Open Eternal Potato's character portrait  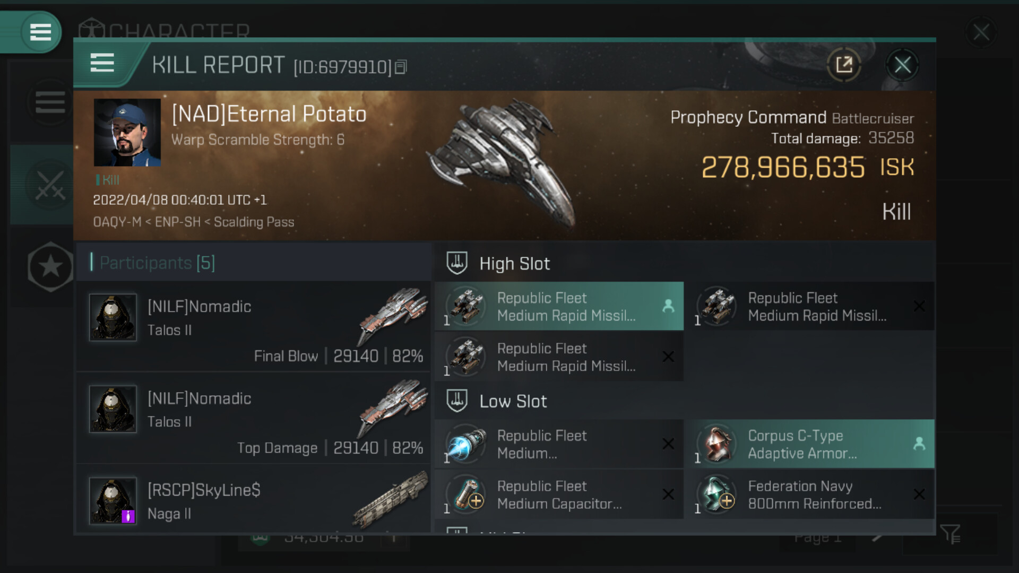point(127,133)
